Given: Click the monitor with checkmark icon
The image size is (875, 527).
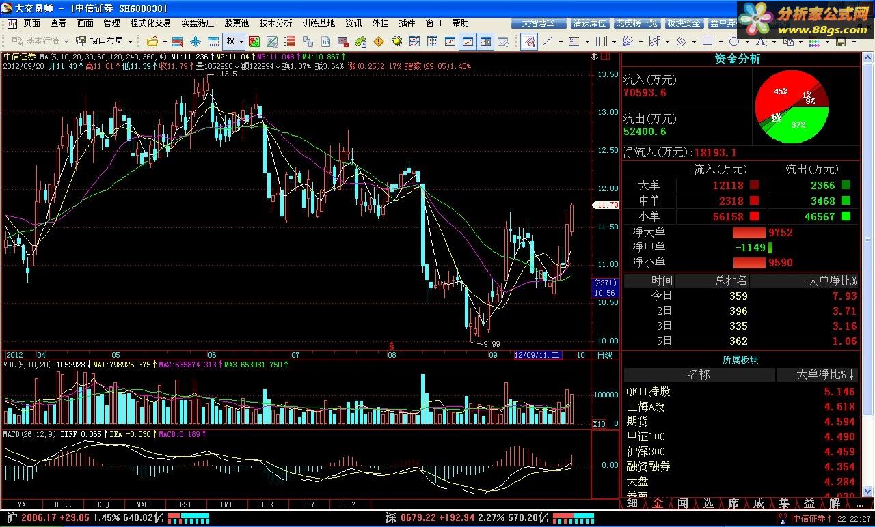Looking at the screenshot, I should click(x=343, y=42).
